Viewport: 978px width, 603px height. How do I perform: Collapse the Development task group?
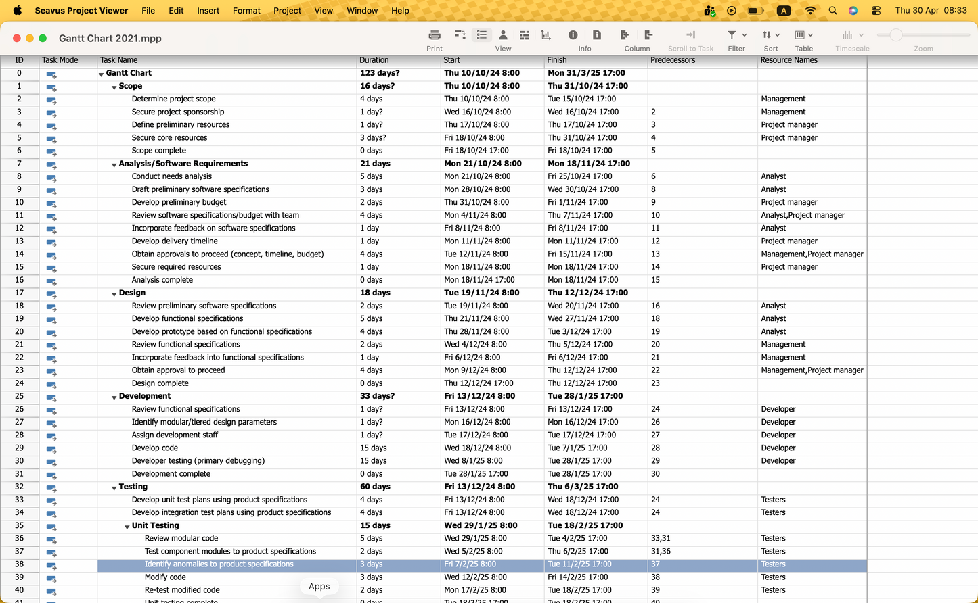[114, 397]
